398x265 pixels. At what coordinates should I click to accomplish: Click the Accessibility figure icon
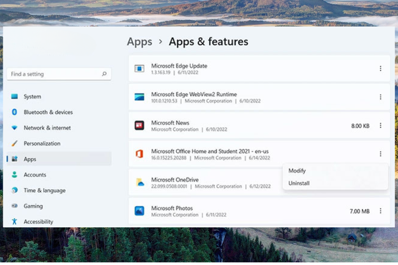[x=14, y=222]
